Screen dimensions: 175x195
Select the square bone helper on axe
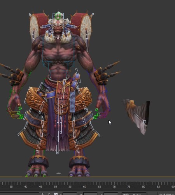coord(145,122)
